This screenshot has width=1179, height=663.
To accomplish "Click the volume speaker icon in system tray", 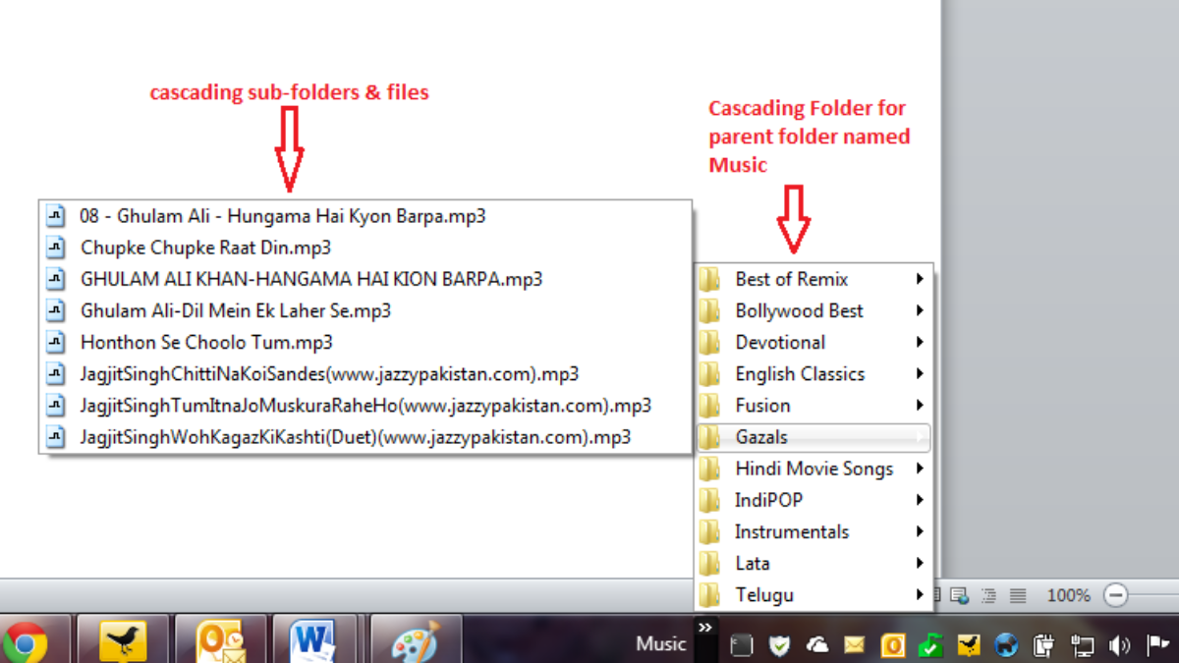I will [x=1121, y=645].
